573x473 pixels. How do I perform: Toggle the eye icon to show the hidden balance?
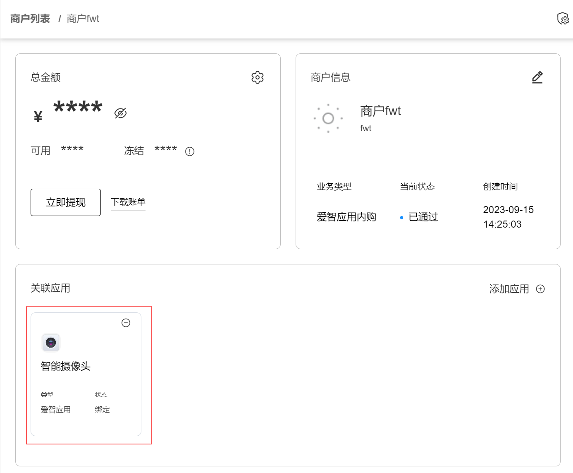coord(120,113)
